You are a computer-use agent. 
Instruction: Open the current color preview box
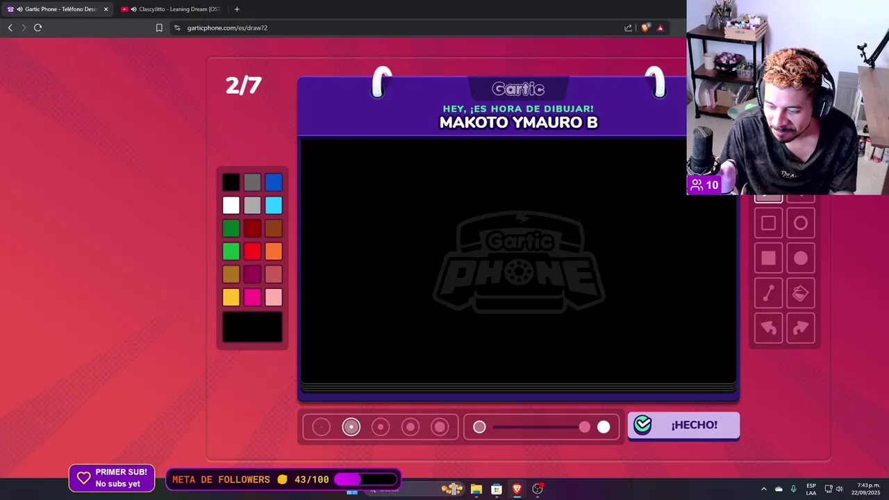252,327
